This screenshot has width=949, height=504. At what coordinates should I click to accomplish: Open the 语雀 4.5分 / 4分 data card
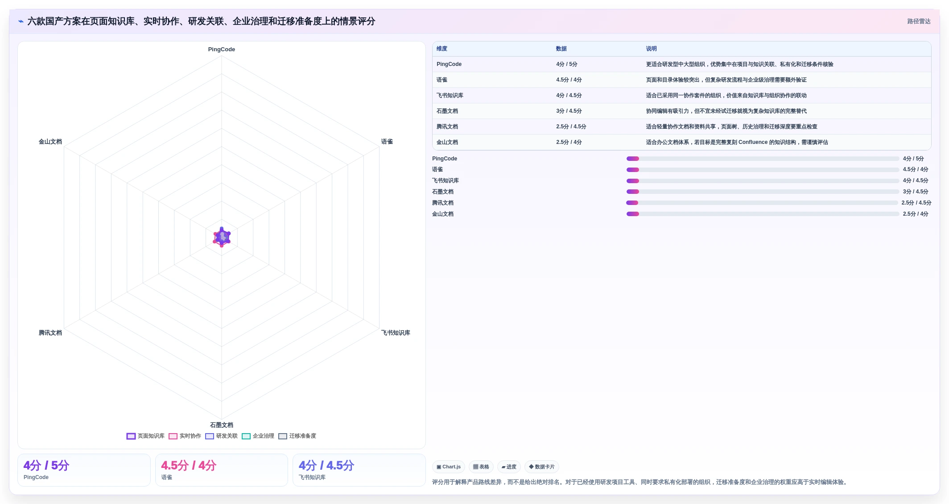pyautogui.click(x=222, y=470)
